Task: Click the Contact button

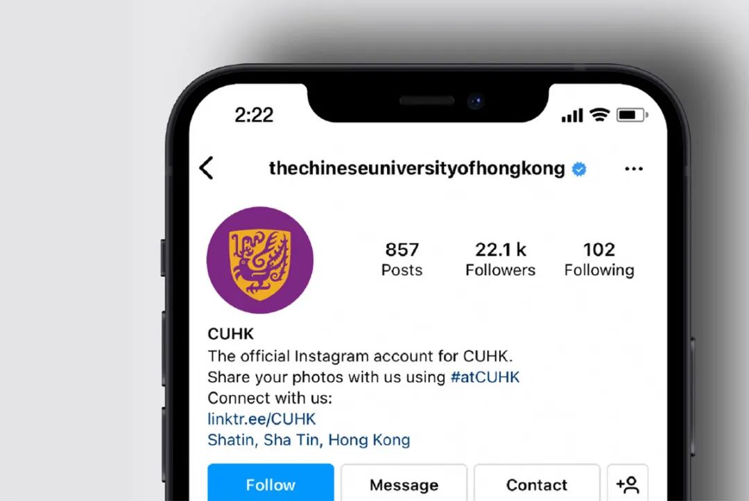Action: click(x=536, y=483)
